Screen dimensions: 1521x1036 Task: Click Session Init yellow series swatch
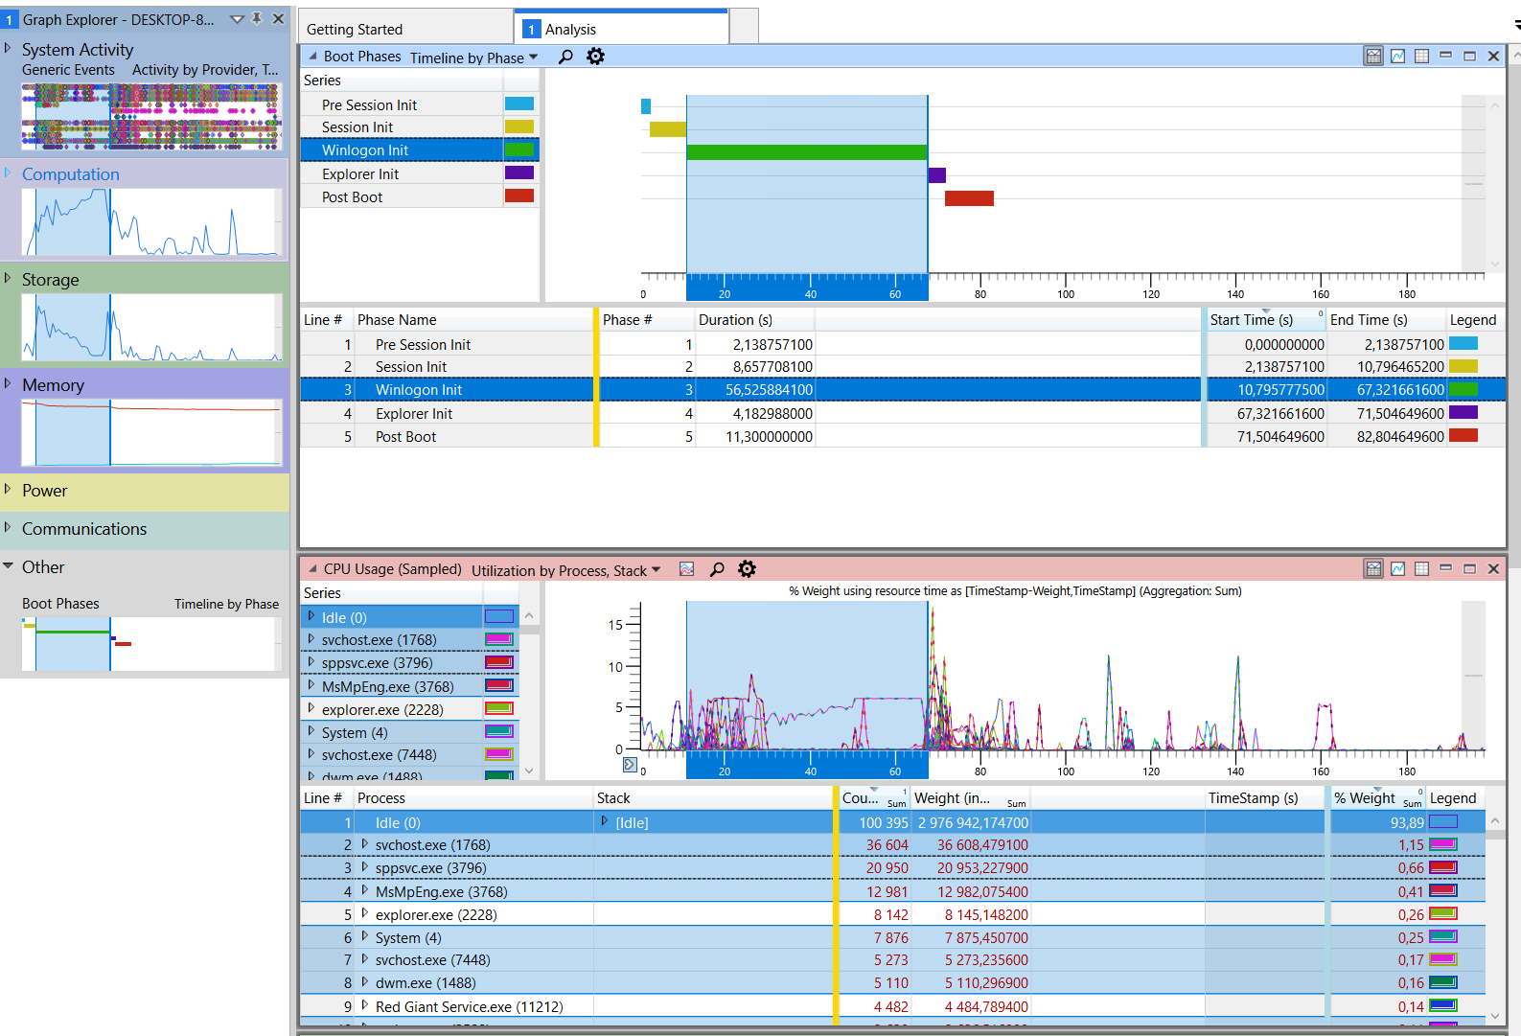(519, 127)
